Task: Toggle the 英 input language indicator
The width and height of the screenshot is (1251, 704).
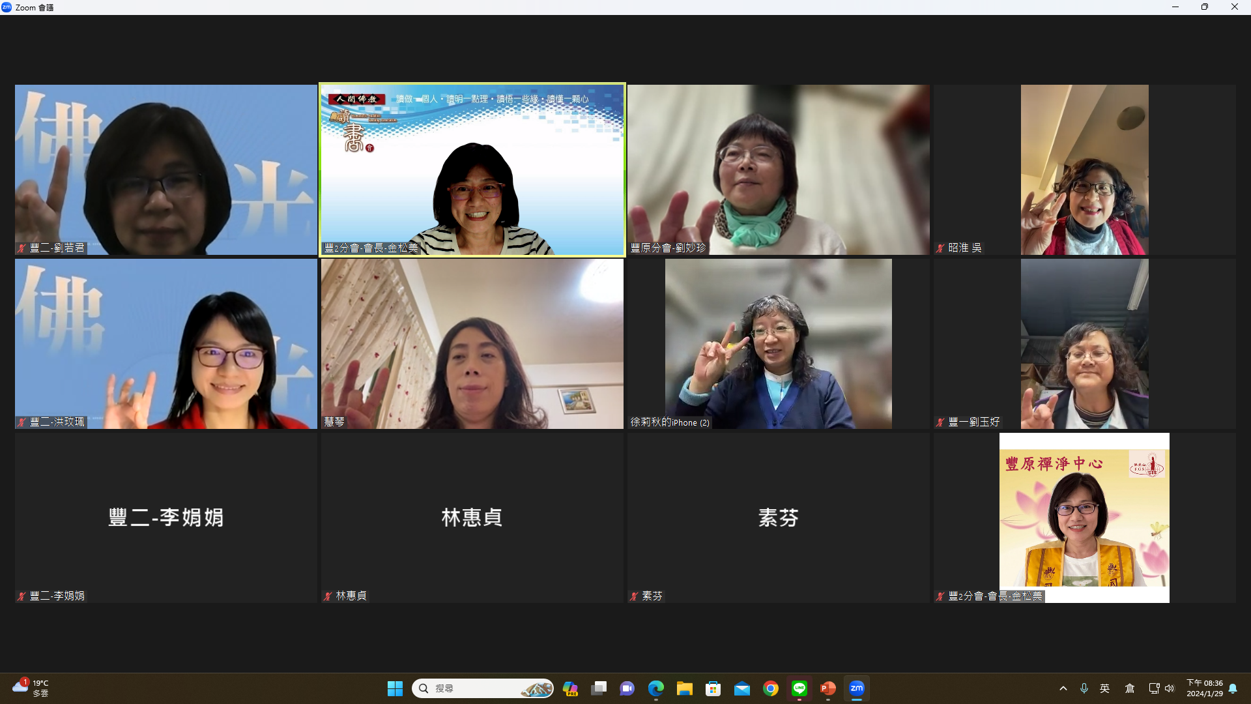Action: (1105, 688)
